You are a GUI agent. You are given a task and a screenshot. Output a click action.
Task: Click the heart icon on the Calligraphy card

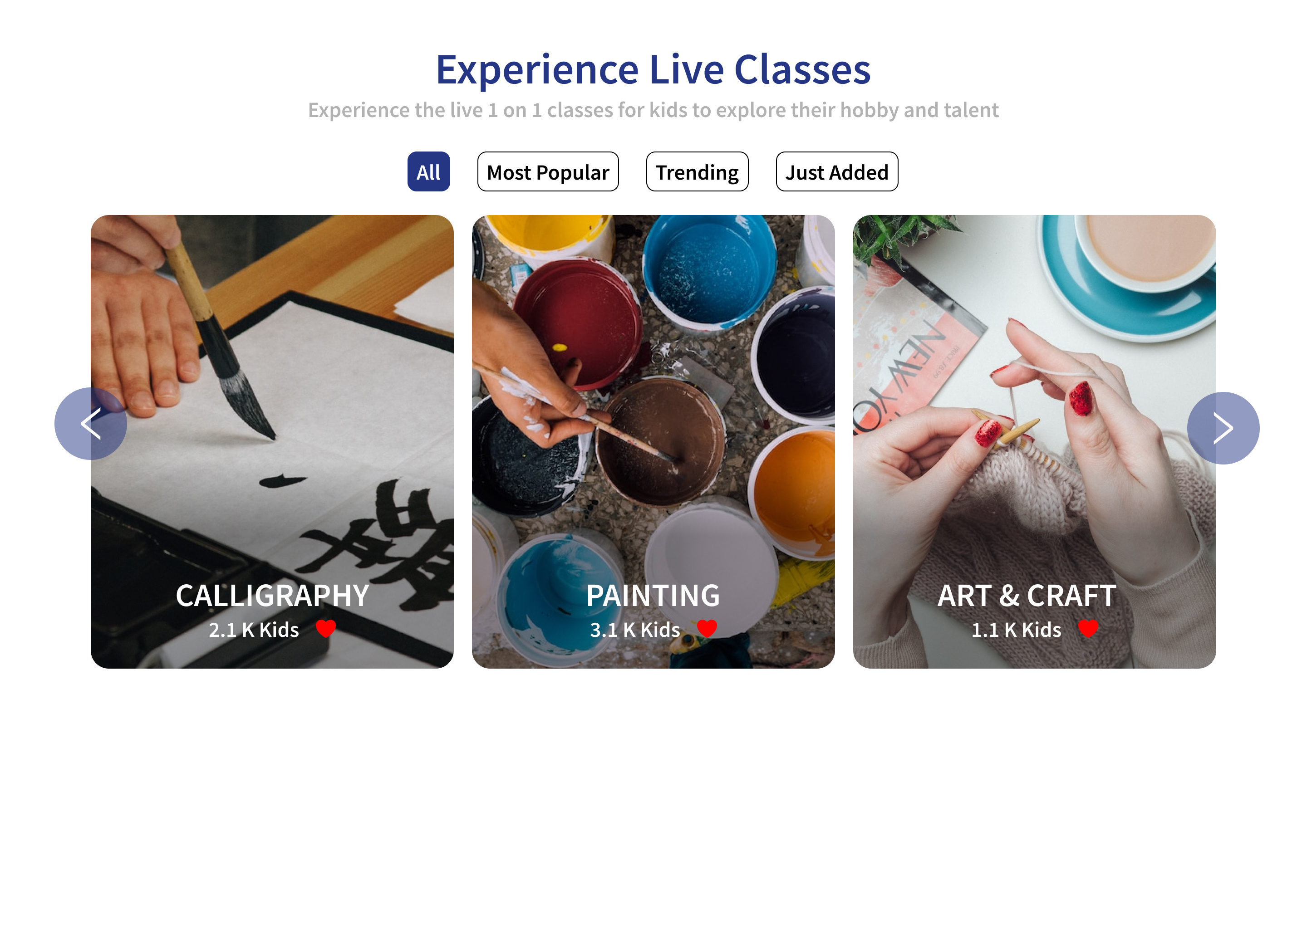pyautogui.click(x=326, y=627)
